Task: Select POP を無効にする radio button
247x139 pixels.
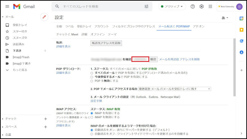Action: point(92,81)
